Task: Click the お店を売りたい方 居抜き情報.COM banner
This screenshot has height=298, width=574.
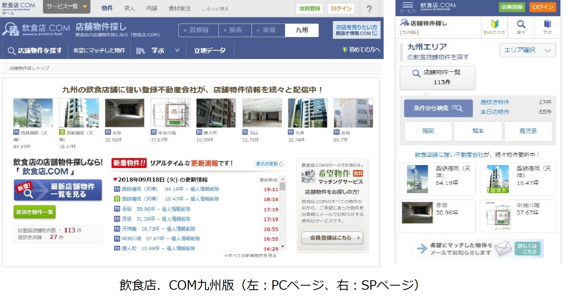Action: [x=357, y=30]
